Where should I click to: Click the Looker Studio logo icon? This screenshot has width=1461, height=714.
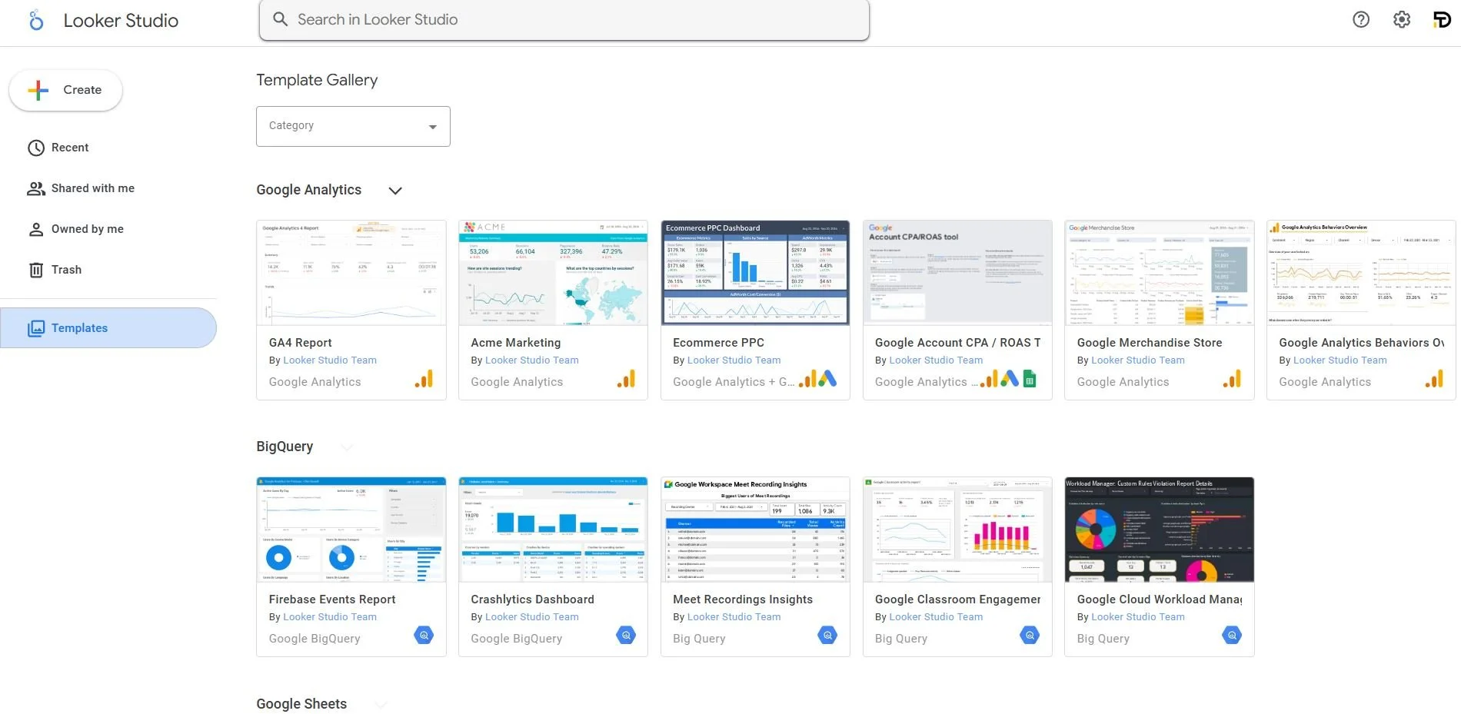click(x=36, y=20)
